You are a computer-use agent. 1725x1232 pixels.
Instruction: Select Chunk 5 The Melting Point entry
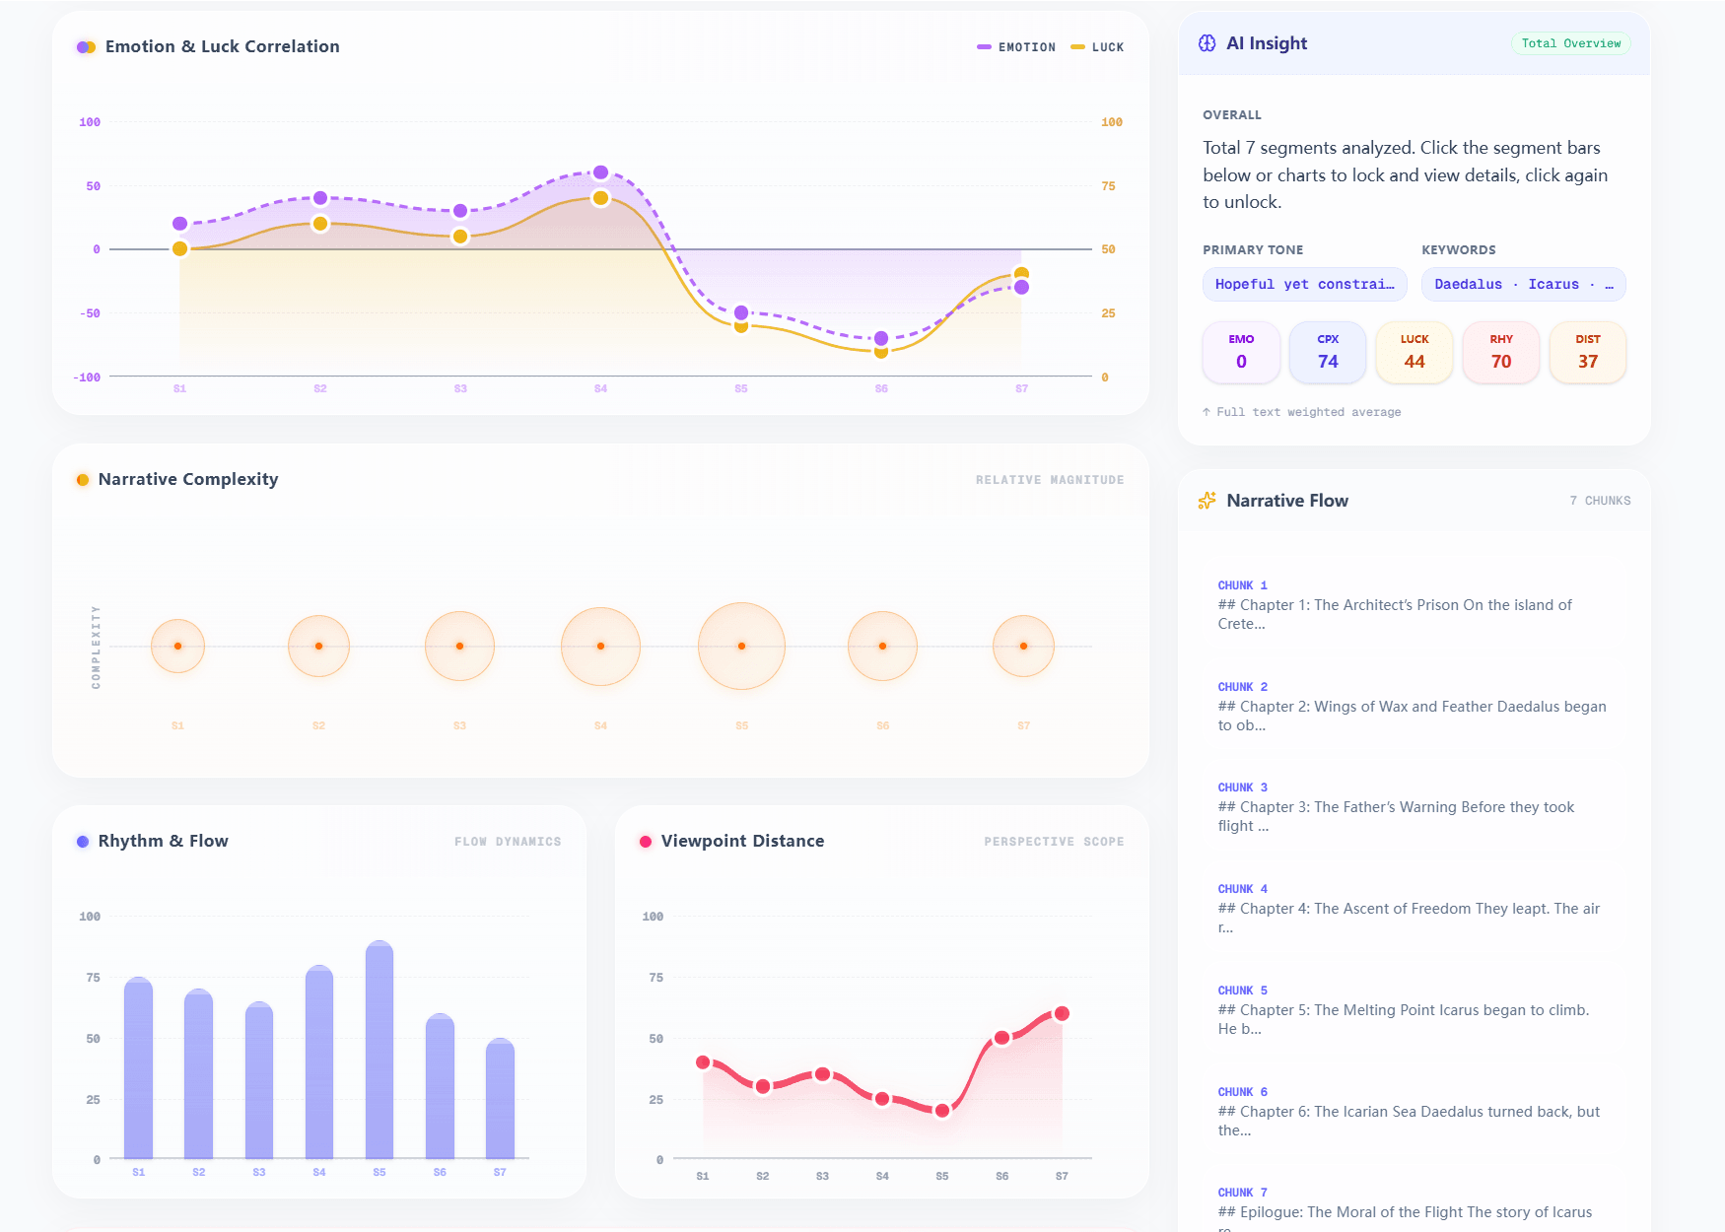[1413, 1009]
